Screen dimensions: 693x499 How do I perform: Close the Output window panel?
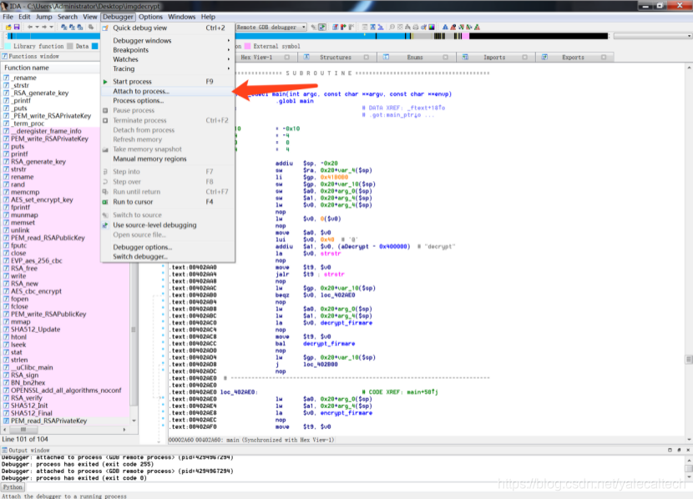(x=688, y=450)
